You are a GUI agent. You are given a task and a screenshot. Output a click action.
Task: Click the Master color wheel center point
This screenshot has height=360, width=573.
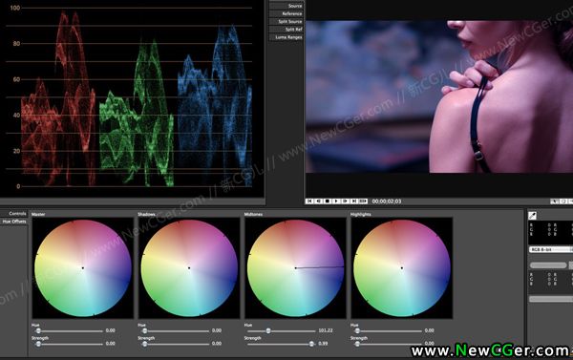point(83,268)
